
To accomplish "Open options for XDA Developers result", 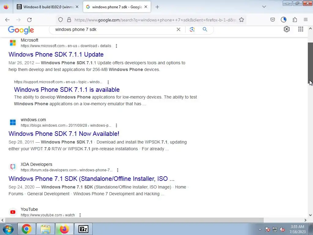I will click(118, 170).
